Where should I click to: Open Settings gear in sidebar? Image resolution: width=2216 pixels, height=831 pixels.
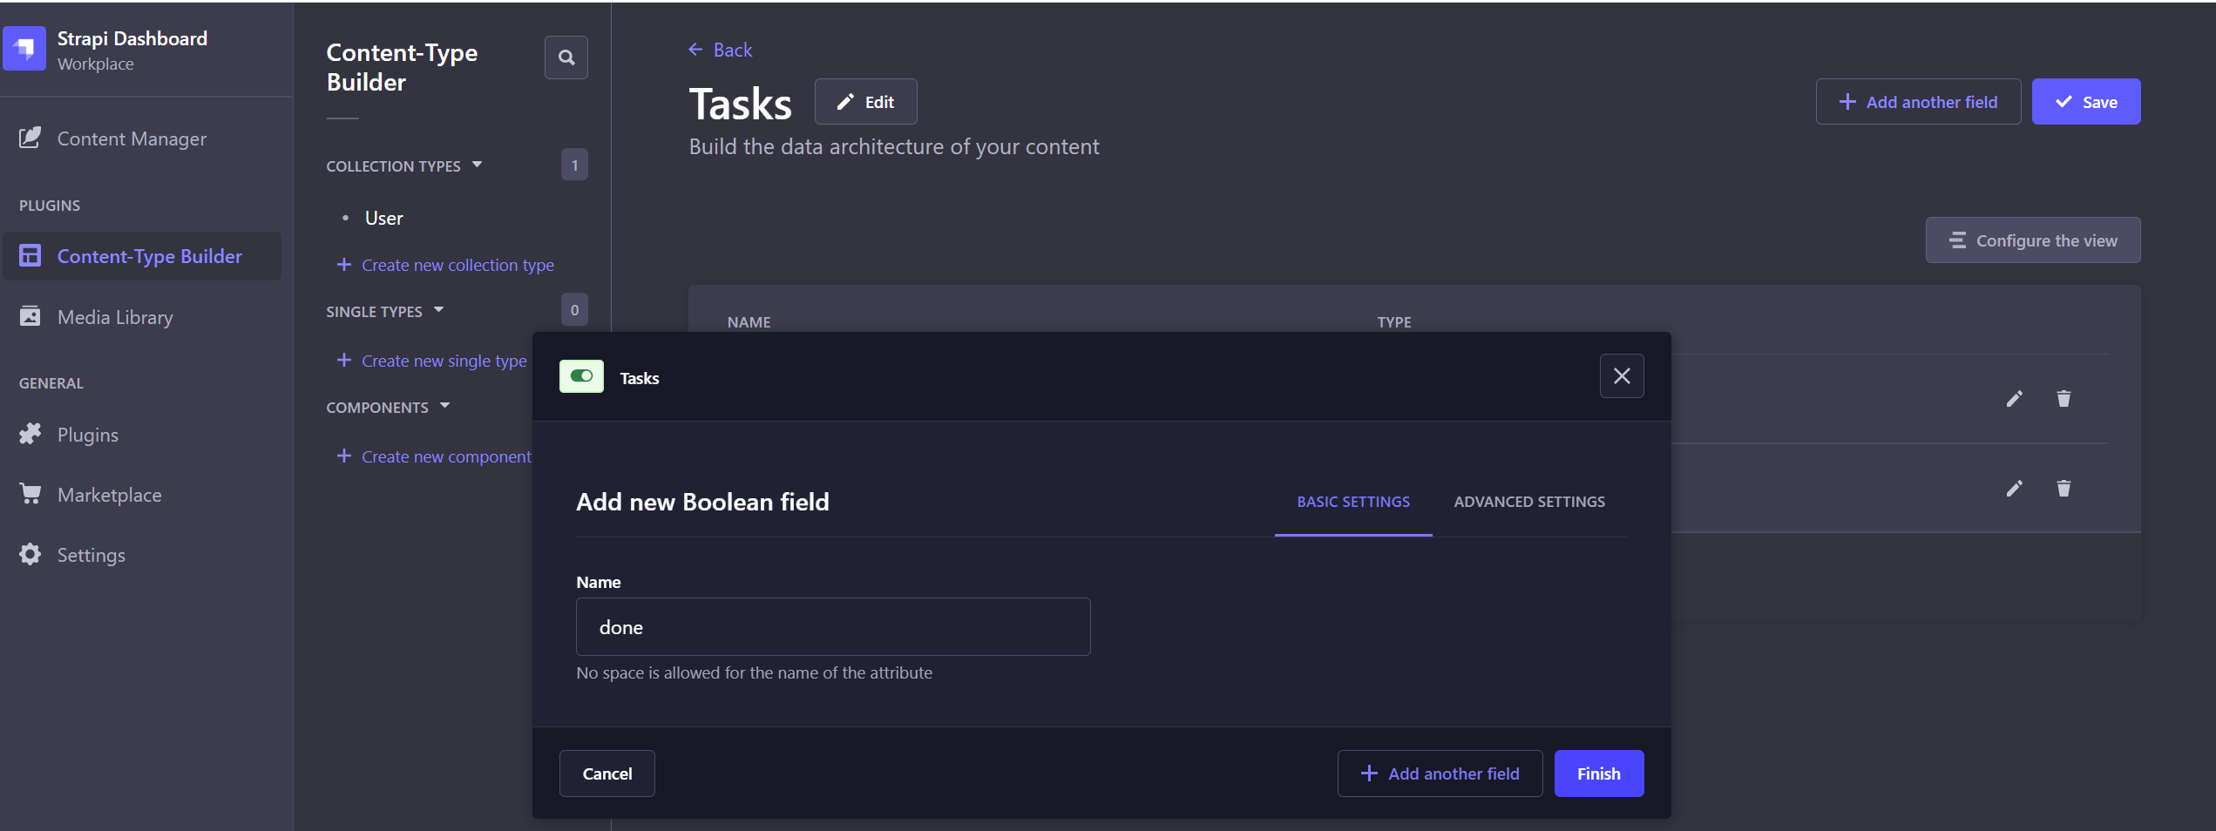coord(30,554)
